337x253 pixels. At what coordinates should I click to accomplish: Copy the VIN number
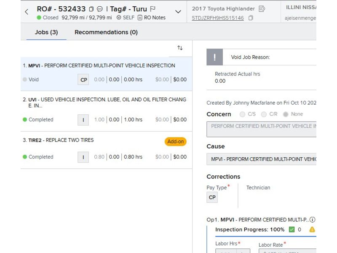click(x=251, y=18)
